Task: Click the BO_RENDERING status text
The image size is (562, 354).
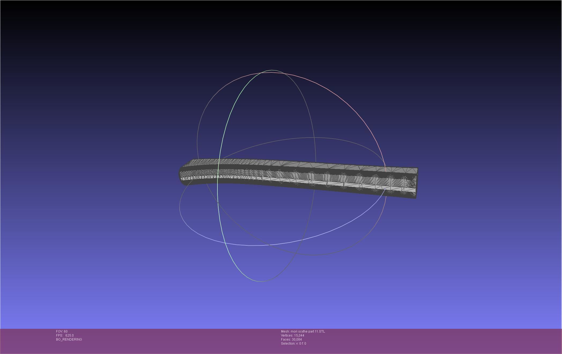Action: pos(69,340)
